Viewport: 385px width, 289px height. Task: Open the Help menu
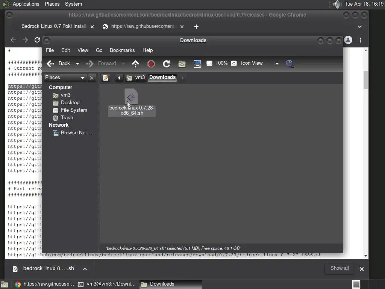pyautogui.click(x=147, y=50)
